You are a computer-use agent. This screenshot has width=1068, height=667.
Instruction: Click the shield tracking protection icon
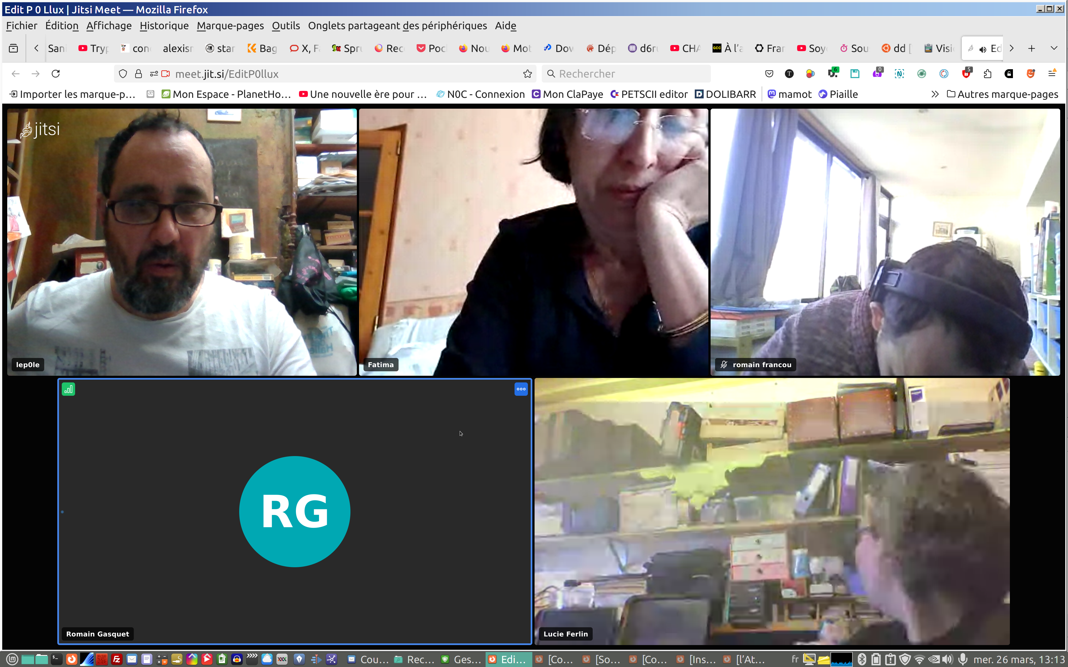tap(123, 74)
